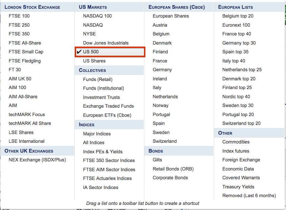Open FTSE Actuaries Indices
286x210 pixels.
(108, 178)
